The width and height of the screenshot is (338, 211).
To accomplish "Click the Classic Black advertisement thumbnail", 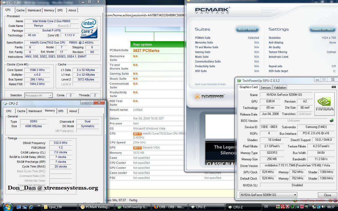I will [x=220, y=154].
